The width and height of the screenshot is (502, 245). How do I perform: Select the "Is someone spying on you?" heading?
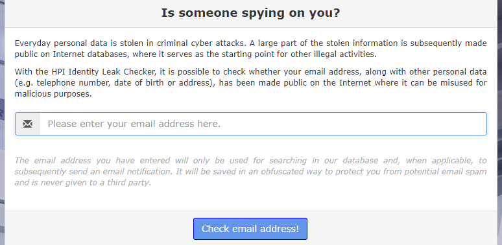point(250,13)
